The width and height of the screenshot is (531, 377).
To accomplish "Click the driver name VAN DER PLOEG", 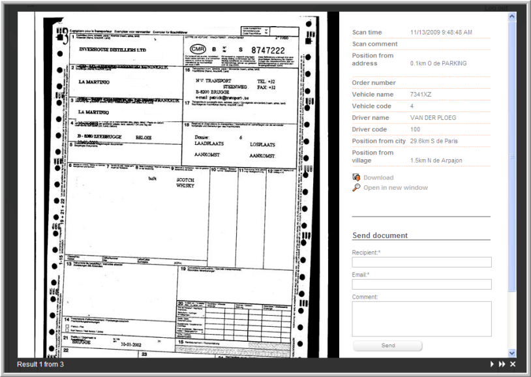I will pos(433,118).
